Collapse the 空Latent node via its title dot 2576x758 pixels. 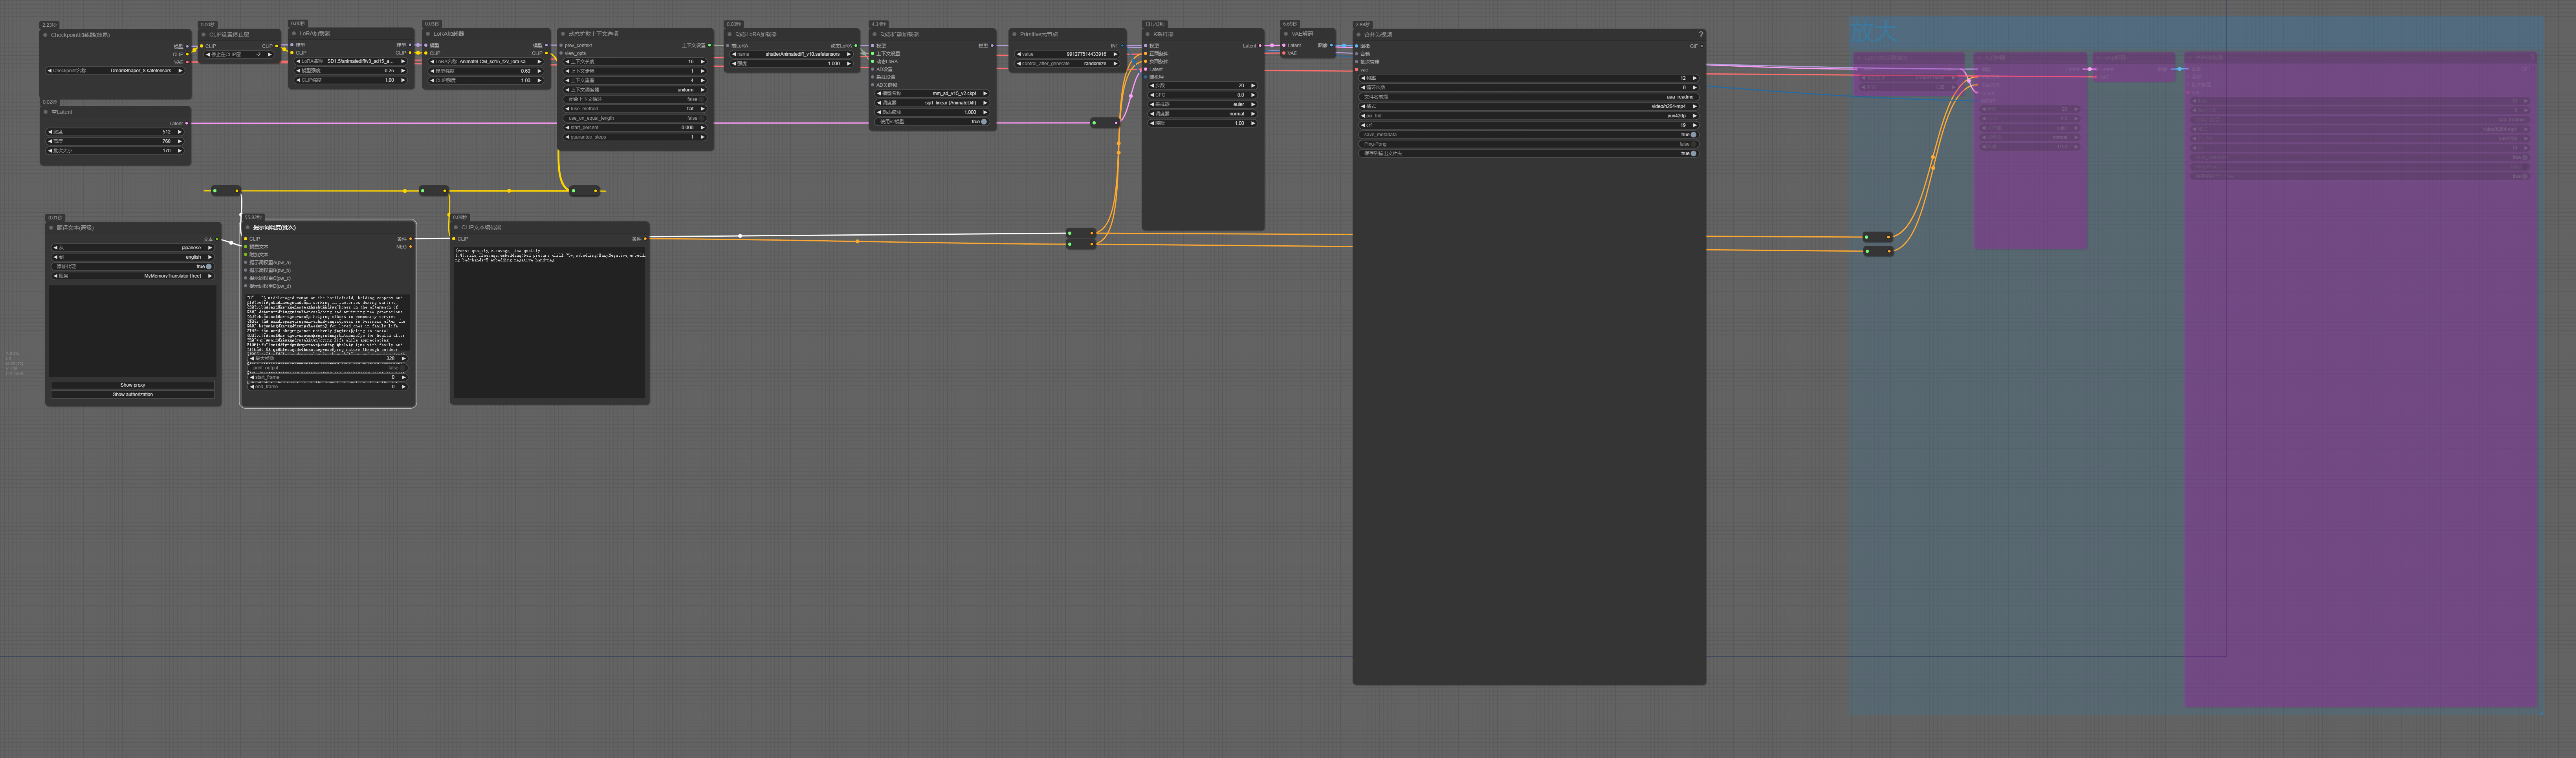(46, 112)
